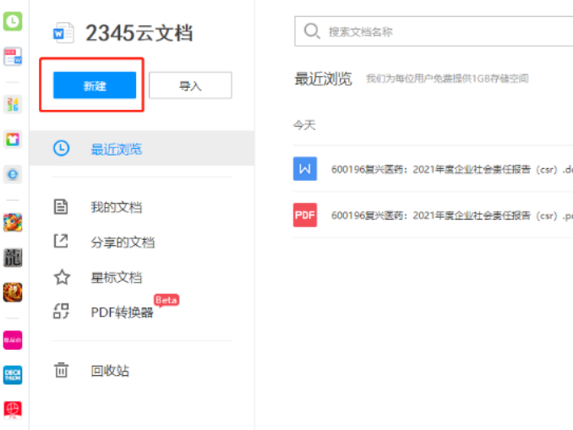
Task: Click the magenta app icon in left strip
Action: tap(13, 340)
